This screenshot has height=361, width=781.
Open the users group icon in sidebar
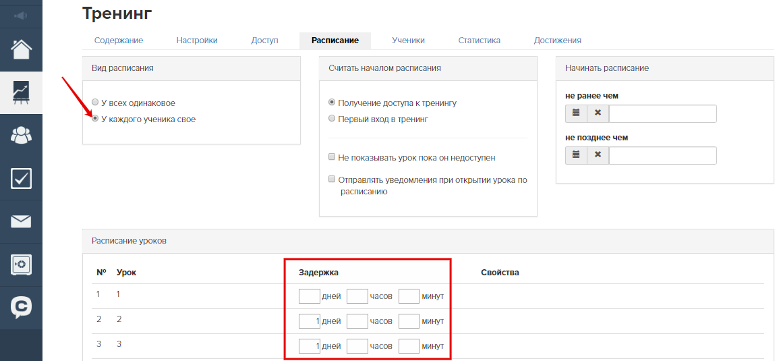click(21, 136)
